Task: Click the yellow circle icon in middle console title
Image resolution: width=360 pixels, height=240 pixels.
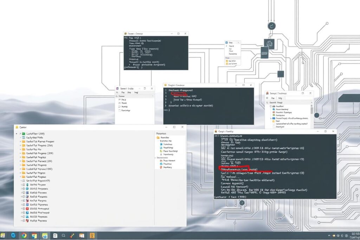Action: click(165, 85)
